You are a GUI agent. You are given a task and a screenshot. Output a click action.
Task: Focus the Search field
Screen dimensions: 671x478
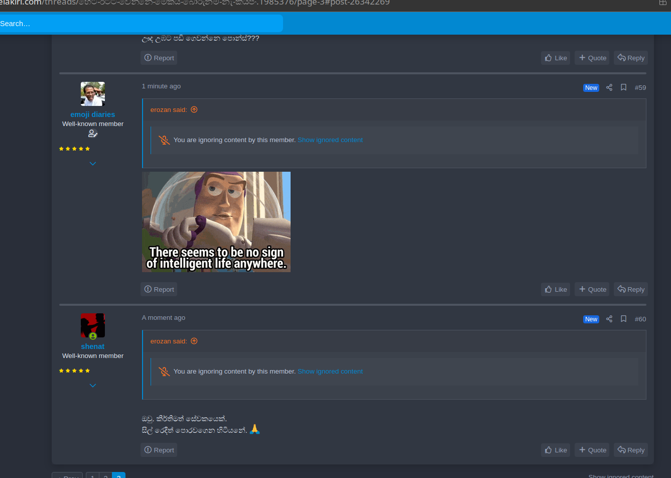pos(141,24)
